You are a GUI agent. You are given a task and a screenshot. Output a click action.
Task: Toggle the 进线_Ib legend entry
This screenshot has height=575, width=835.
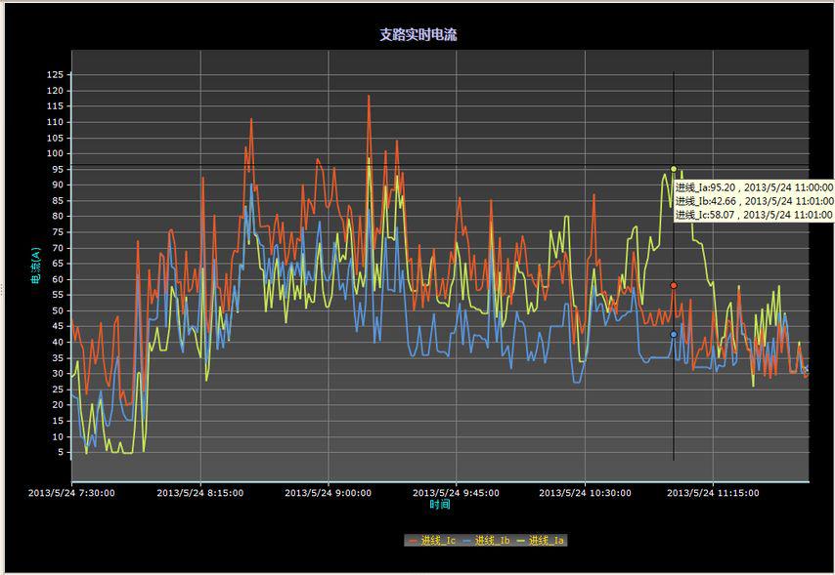click(492, 541)
